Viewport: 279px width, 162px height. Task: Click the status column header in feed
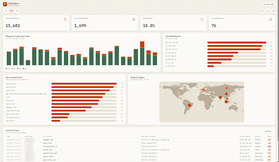coord(269,137)
